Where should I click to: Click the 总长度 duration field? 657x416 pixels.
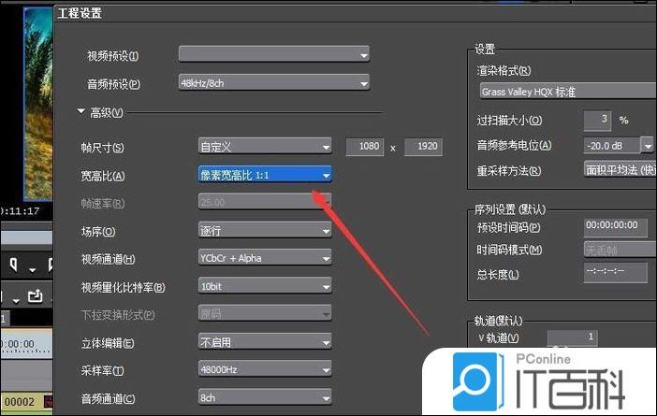coord(615,272)
